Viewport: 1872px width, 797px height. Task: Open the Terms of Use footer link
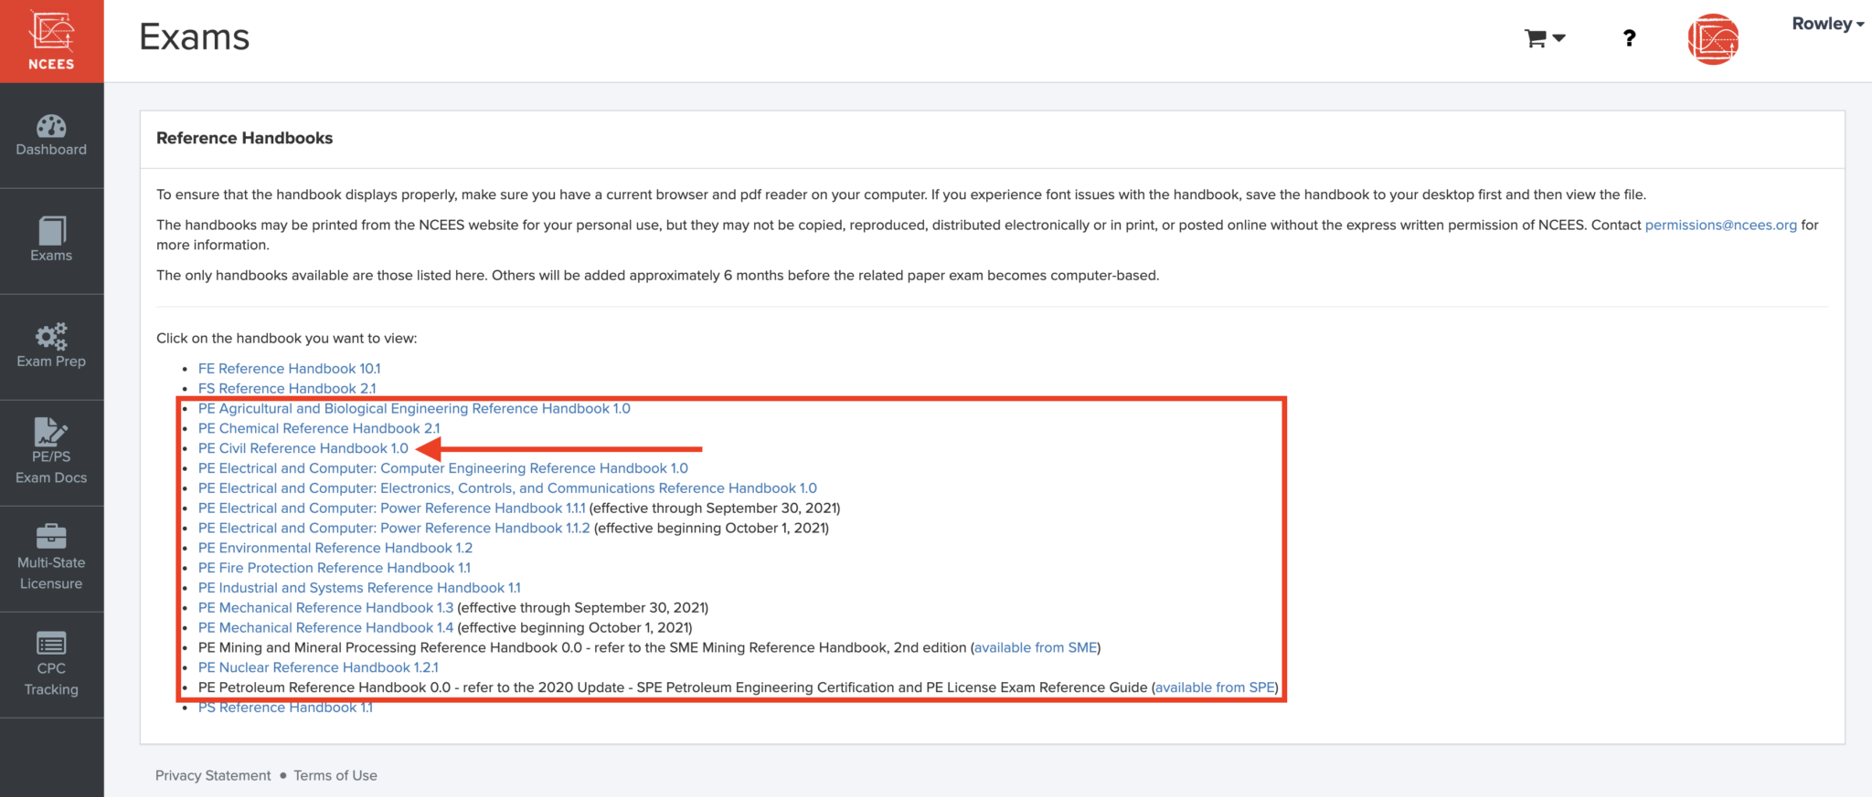335,775
